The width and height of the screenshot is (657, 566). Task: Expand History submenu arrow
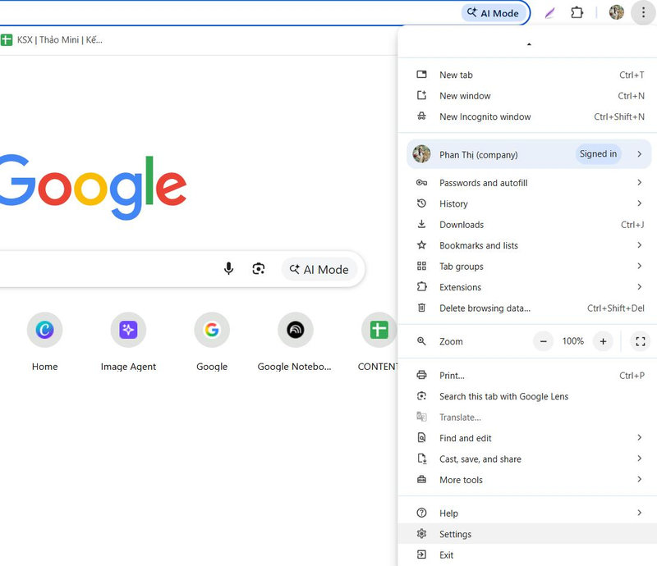(x=640, y=203)
